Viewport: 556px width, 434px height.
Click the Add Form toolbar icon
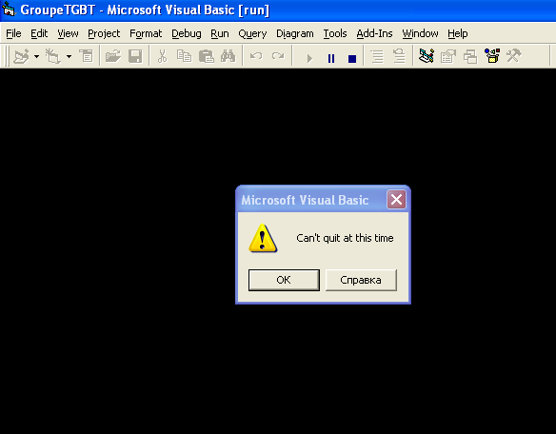[52, 56]
